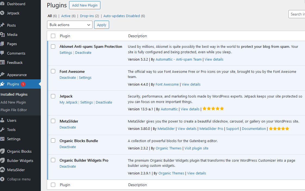Click the Settings sliders icon
The image size is (305, 191).
pos(2,139)
